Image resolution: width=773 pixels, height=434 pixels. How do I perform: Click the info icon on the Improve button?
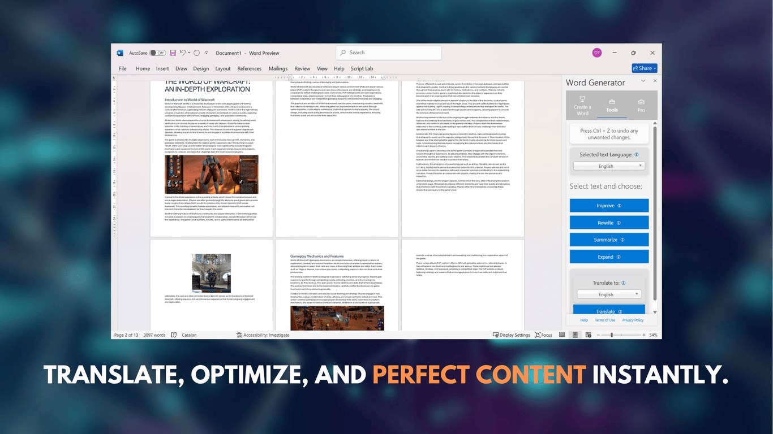click(620, 206)
